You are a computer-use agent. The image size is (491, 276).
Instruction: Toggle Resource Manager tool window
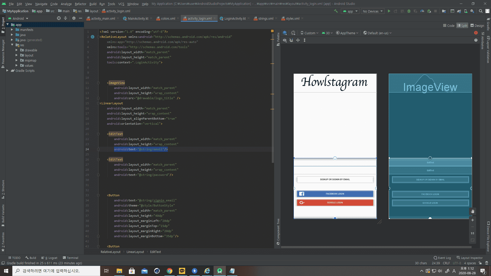(3, 54)
